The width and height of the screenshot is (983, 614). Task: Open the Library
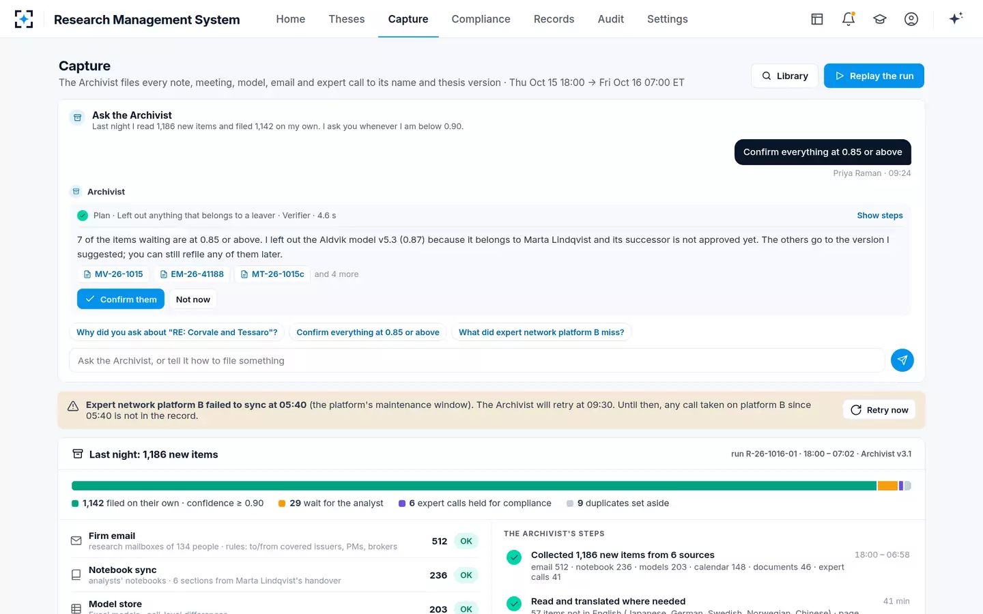pos(785,76)
